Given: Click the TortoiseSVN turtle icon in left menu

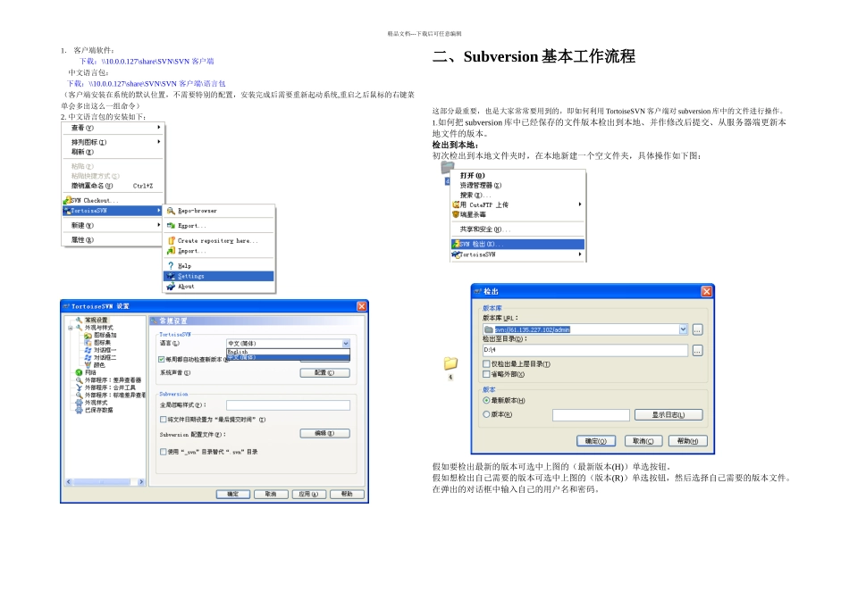Looking at the screenshot, I should [x=67, y=211].
